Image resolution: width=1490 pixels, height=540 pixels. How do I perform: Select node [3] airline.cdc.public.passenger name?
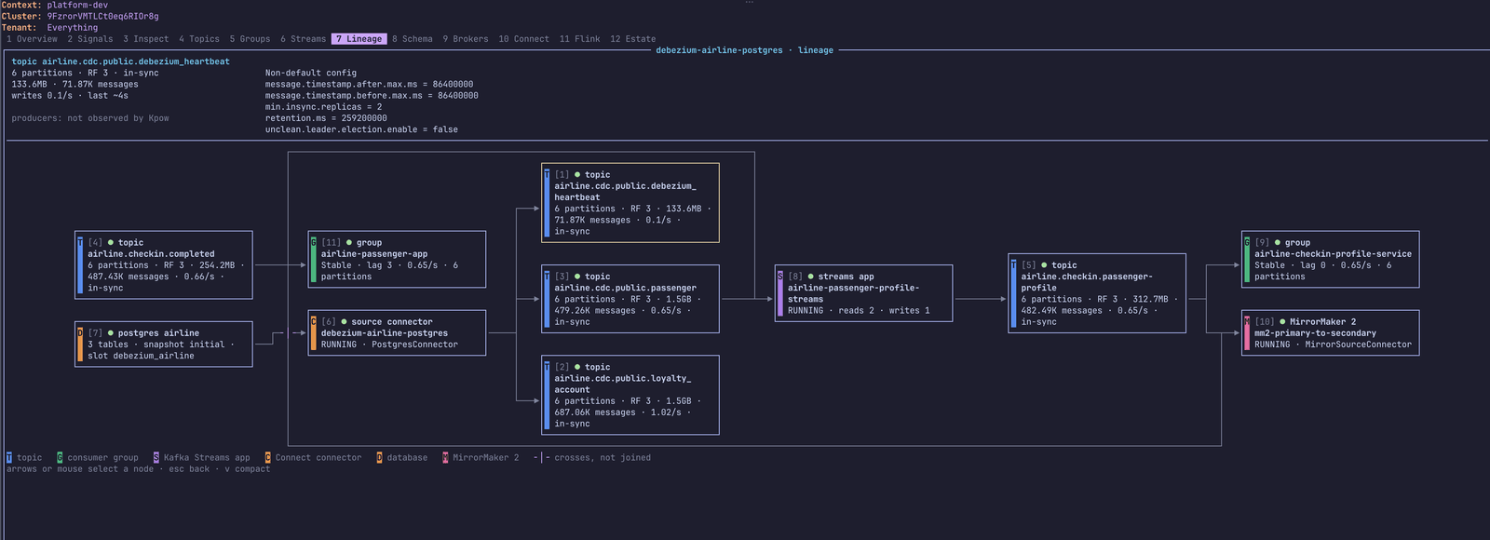tap(625, 288)
